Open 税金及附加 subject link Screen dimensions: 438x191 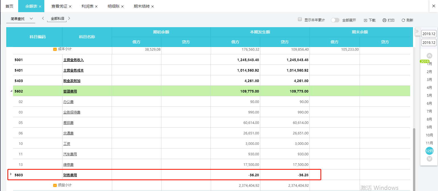[72, 81]
